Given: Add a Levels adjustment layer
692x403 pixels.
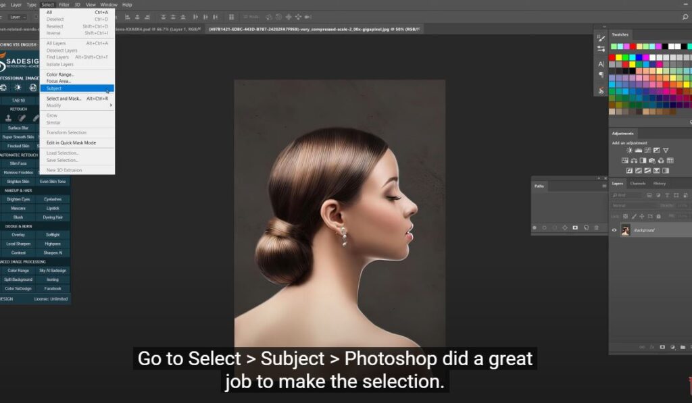Looking at the screenshot, I should [x=639, y=151].
